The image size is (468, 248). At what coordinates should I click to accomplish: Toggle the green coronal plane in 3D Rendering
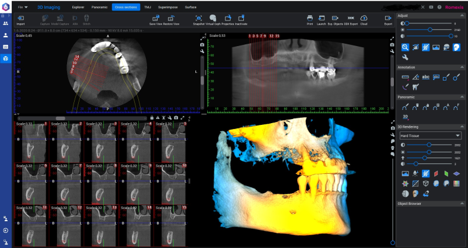click(446, 174)
